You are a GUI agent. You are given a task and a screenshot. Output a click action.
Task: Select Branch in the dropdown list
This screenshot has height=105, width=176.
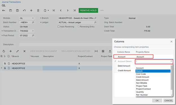click(x=153, y=71)
